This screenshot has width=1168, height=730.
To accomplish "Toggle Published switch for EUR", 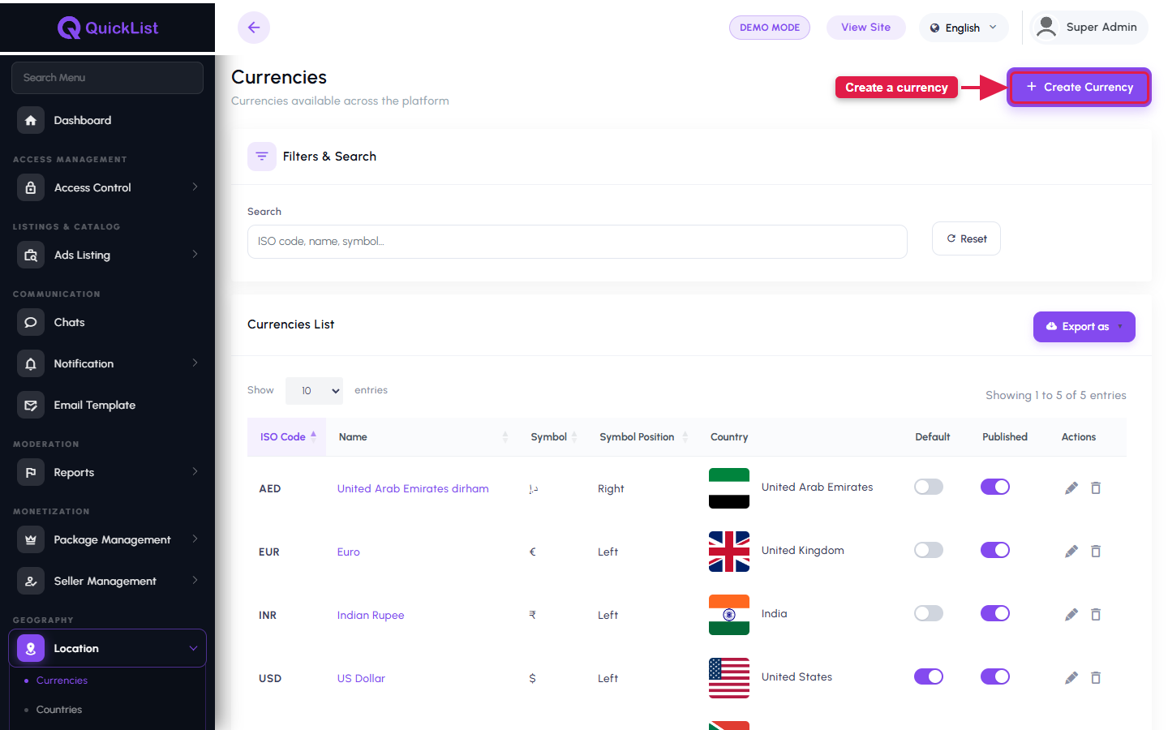I will [995, 550].
